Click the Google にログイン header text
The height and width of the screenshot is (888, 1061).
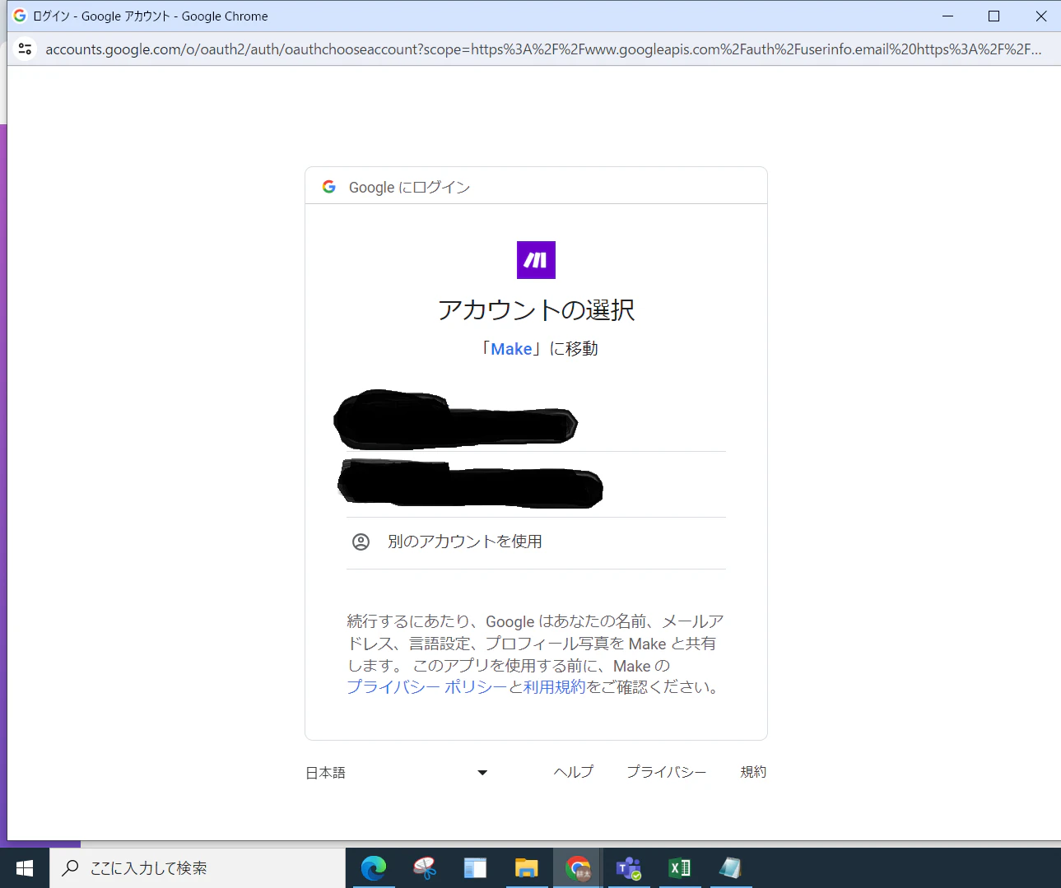(x=409, y=188)
